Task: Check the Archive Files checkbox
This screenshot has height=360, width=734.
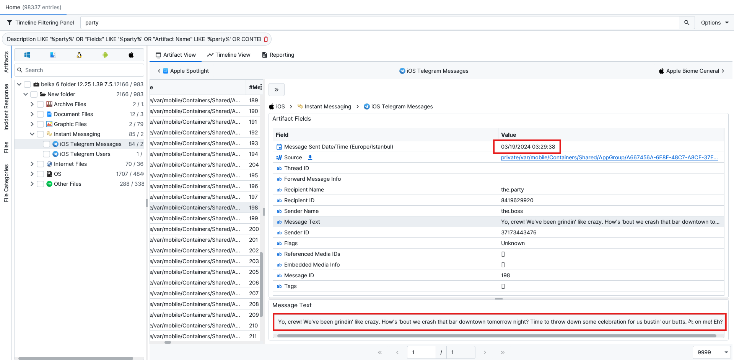Action: (x=41, y=104)
